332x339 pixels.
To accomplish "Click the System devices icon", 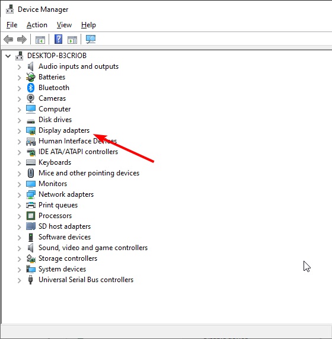I will point(31,269).
